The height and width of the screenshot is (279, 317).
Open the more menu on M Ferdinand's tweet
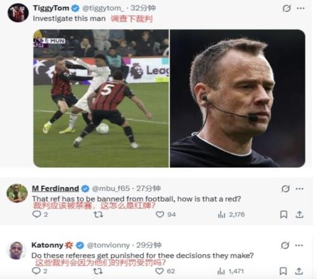click(x=300, y=188)
